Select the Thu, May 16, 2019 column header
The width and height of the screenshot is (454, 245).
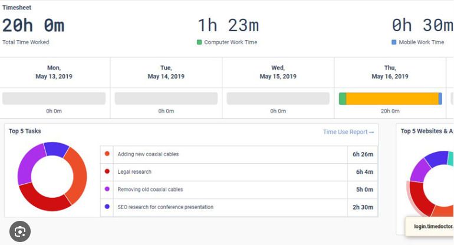pyautogui.click(x=390, y=72)
